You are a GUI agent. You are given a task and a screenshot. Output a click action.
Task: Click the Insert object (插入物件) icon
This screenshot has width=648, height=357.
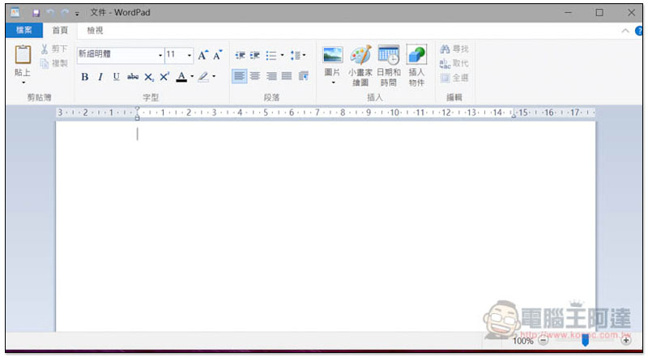click(416, 55)
